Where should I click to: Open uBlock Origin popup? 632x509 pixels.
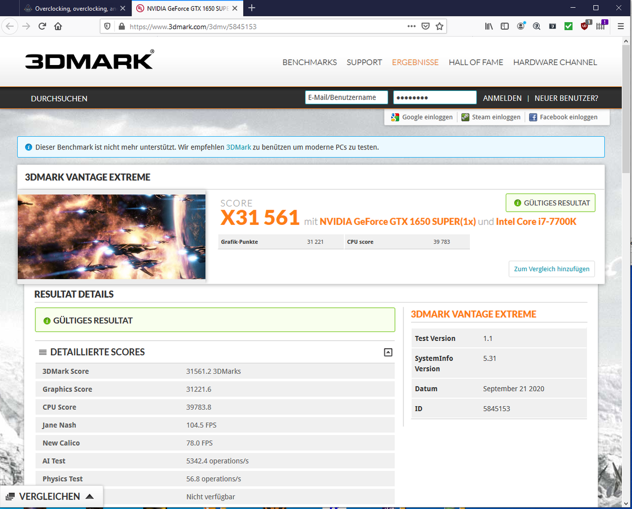point(585,26)
